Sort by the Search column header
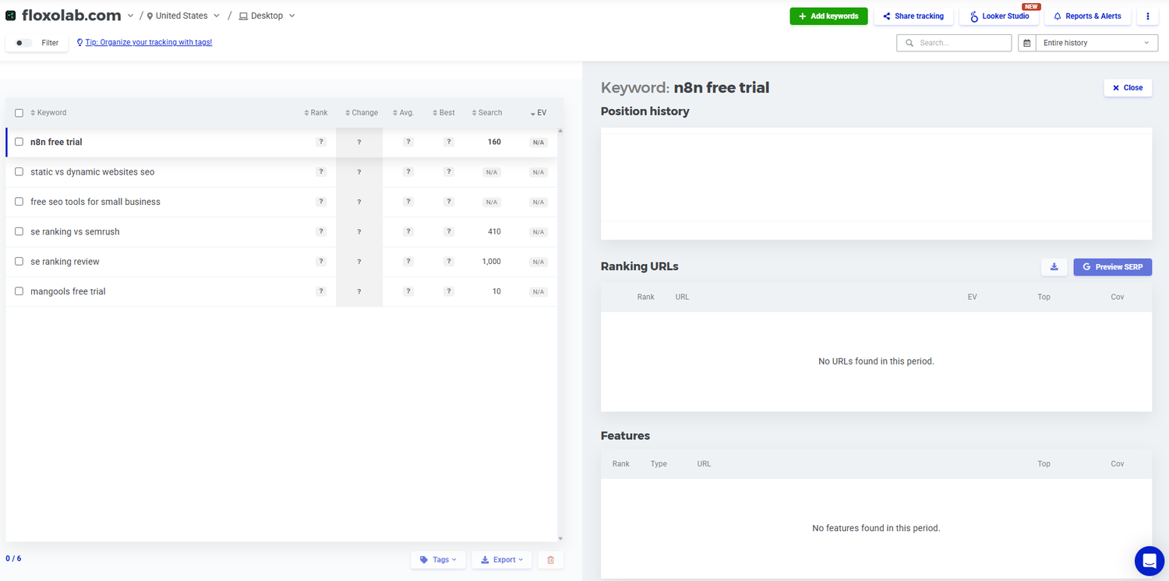1169x581 pixels. tap(486, 113)
